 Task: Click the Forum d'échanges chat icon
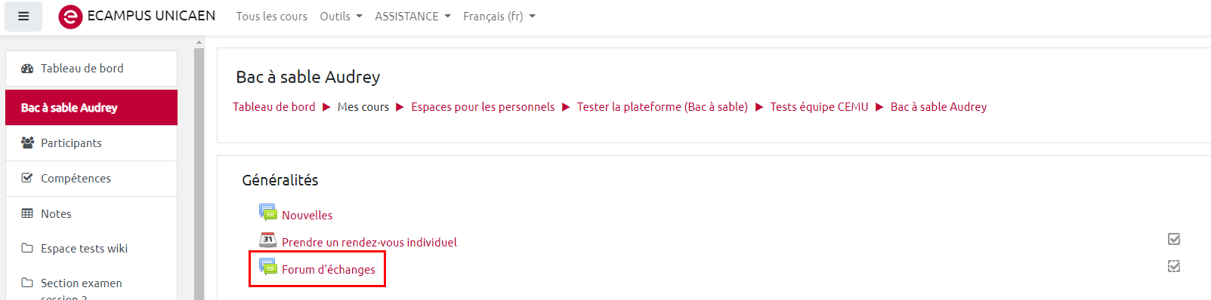click(x=268, y=267)
